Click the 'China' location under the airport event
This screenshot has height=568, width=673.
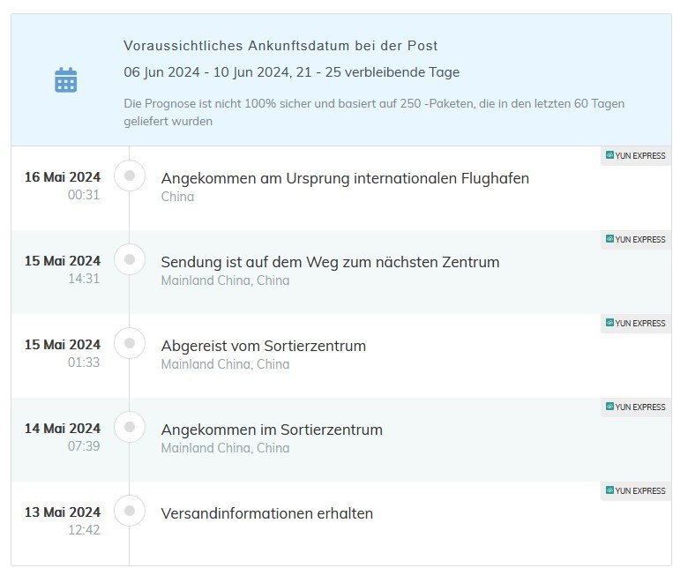coord(177,197)
